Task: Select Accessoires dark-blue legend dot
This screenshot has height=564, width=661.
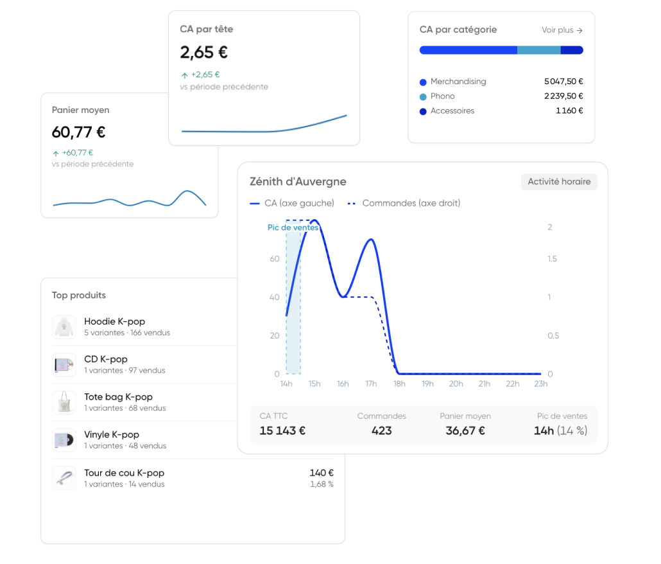Action: [x=424, y=112]
